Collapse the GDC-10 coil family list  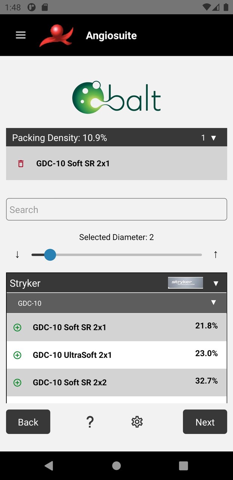point(214,303)
